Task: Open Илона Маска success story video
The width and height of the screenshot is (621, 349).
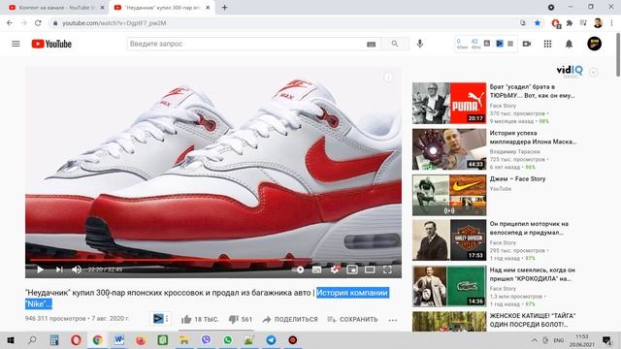Action: point(533,138)
